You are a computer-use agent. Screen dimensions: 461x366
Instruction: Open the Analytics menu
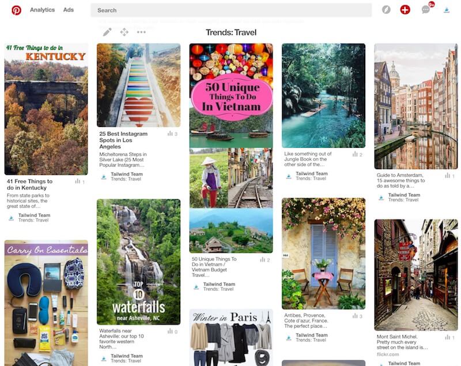click(42, 10)
